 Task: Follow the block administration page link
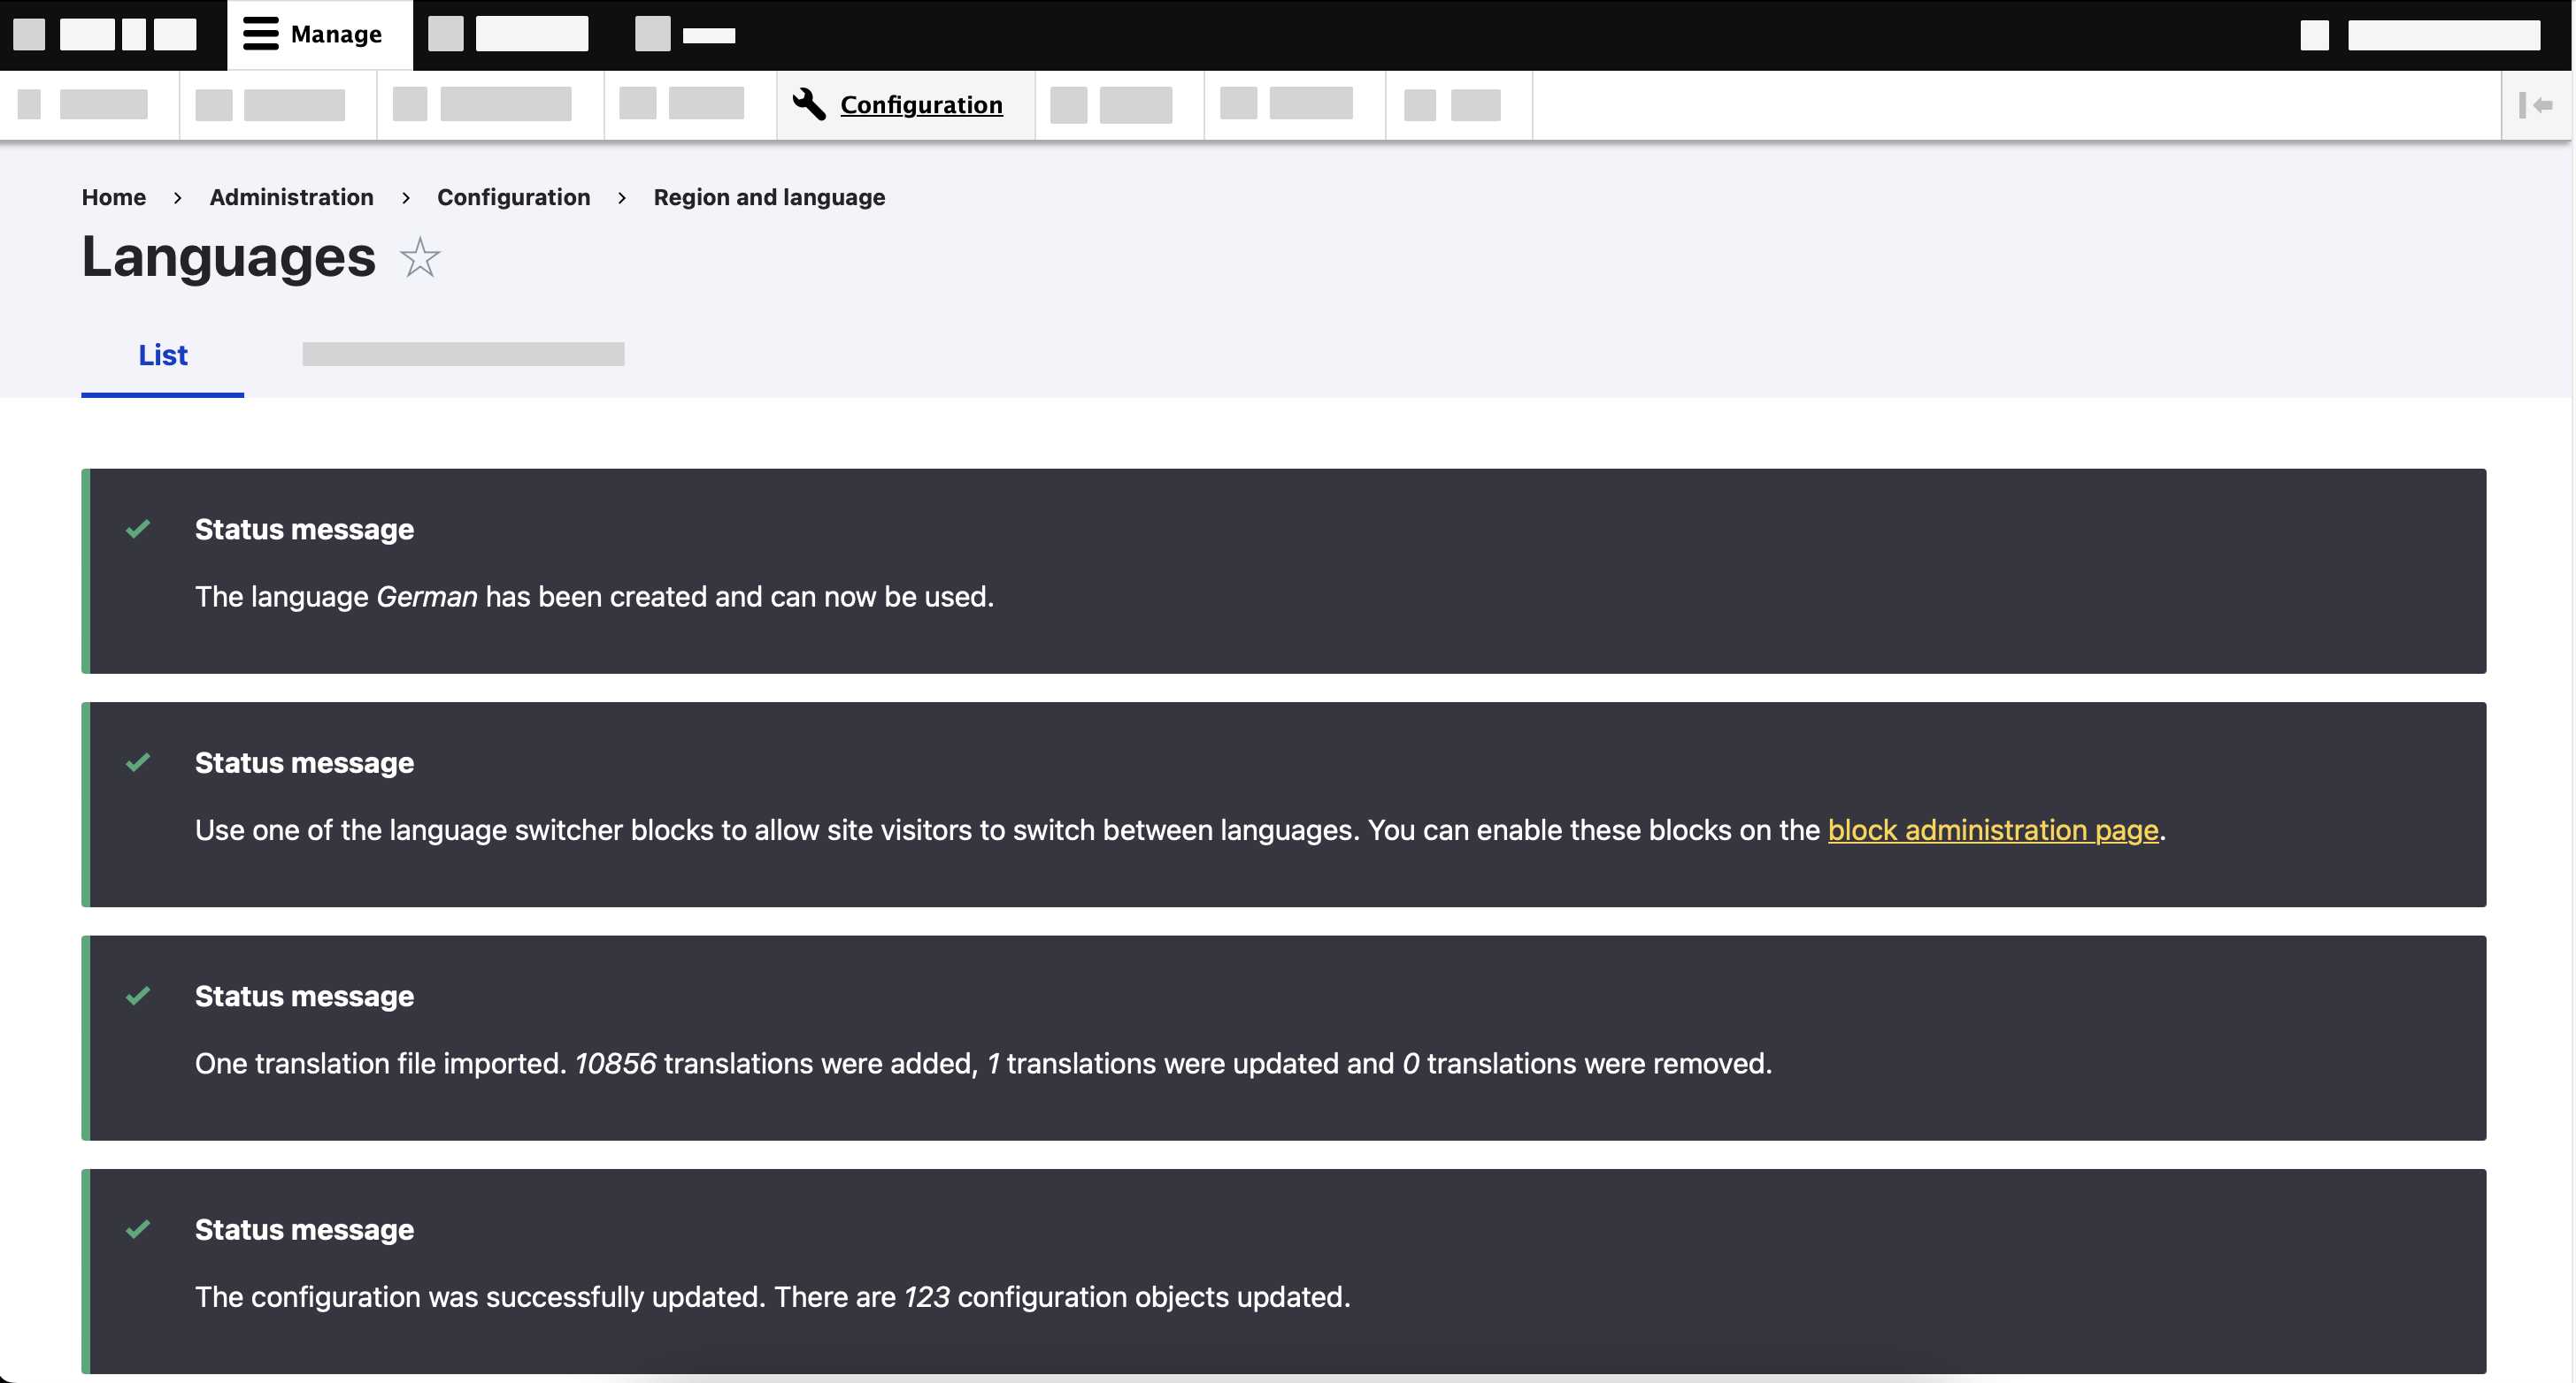pos(1993,829)
